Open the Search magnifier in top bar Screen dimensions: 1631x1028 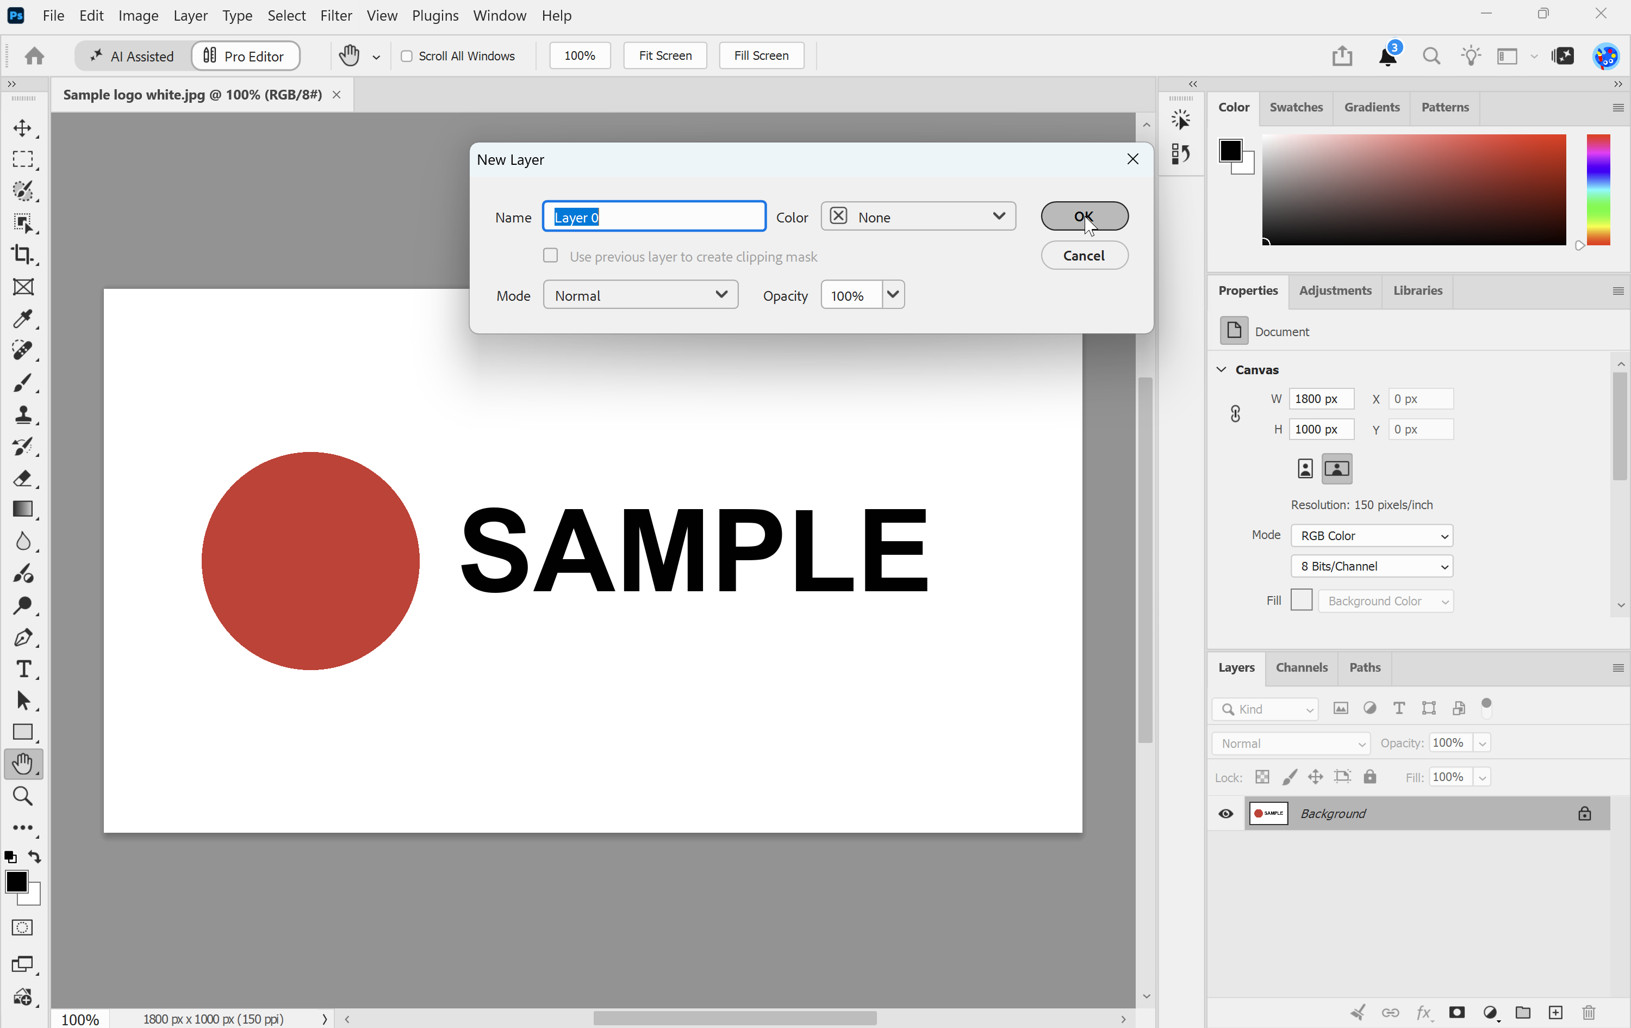pos(1431,55)
